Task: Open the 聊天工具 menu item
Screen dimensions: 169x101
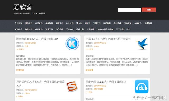Action: [x=59, y=23]
